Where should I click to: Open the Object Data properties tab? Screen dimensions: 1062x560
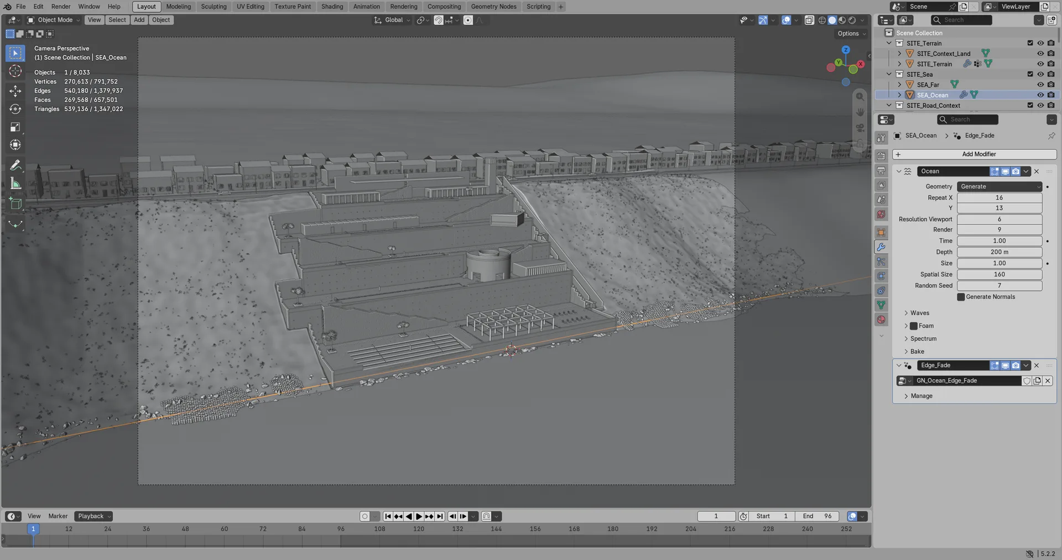tap(881, 305)
